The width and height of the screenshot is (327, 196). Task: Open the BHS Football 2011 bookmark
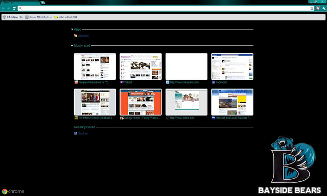point(66,17)
